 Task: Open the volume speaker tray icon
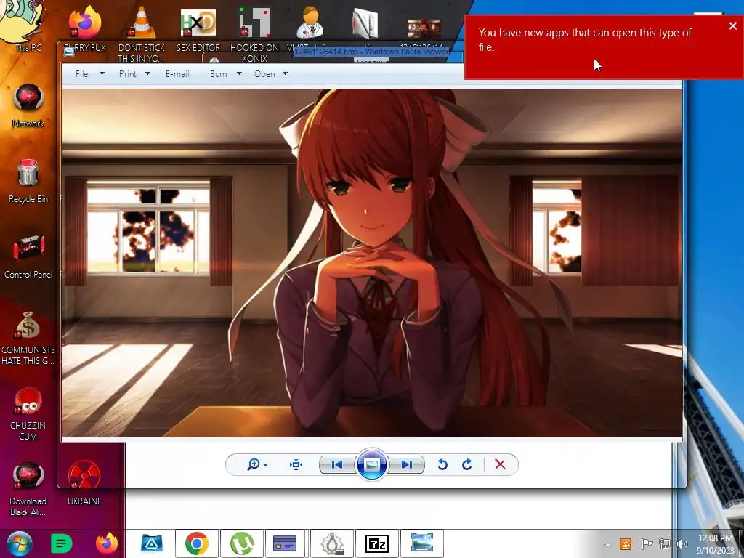[x=682, y=544]
